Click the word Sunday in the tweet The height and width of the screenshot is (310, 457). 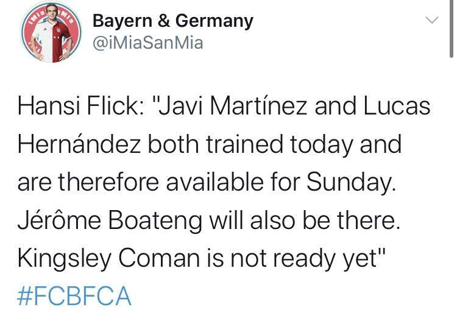pos(349,181)
